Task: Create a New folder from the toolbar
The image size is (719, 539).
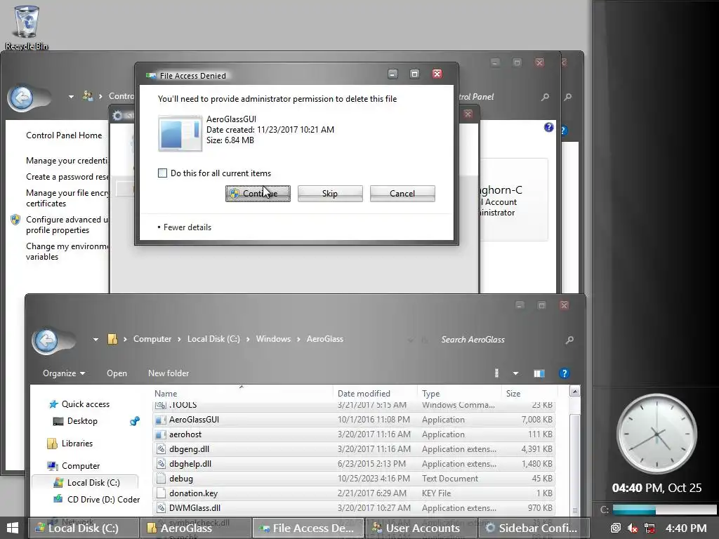Action: (169, 373)
